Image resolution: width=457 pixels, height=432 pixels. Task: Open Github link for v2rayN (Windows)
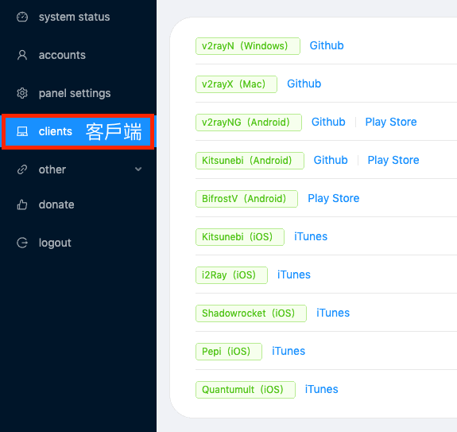pos(327,45)
